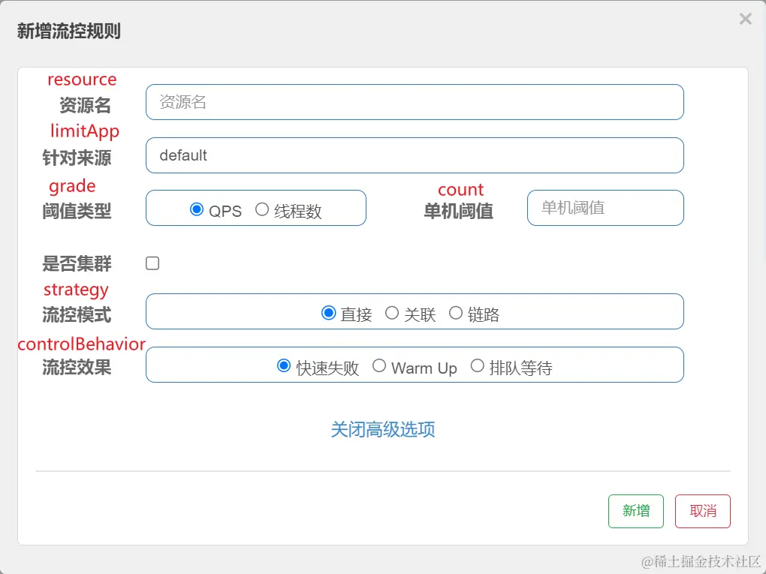The width and height of the screenshot is (766, 574).
Task: Click the 流控效果 label
Action: tap(77, 368)
